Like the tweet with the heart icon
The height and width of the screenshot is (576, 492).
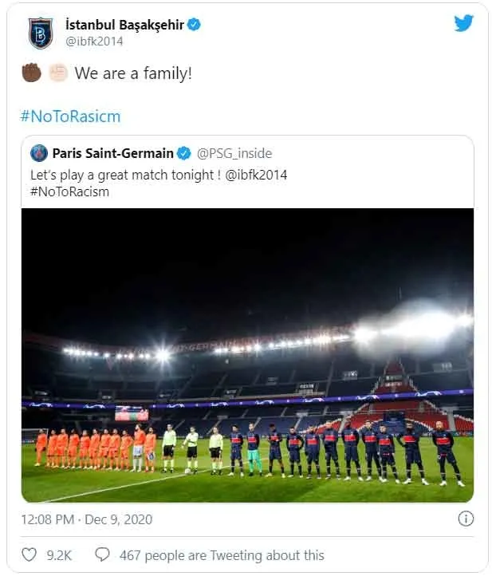[x=30, y=554]
